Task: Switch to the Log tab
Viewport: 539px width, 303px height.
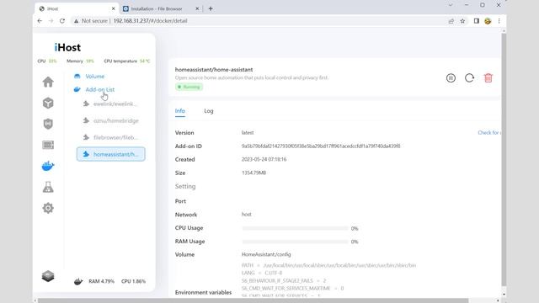Action: (x=209, y=110)
